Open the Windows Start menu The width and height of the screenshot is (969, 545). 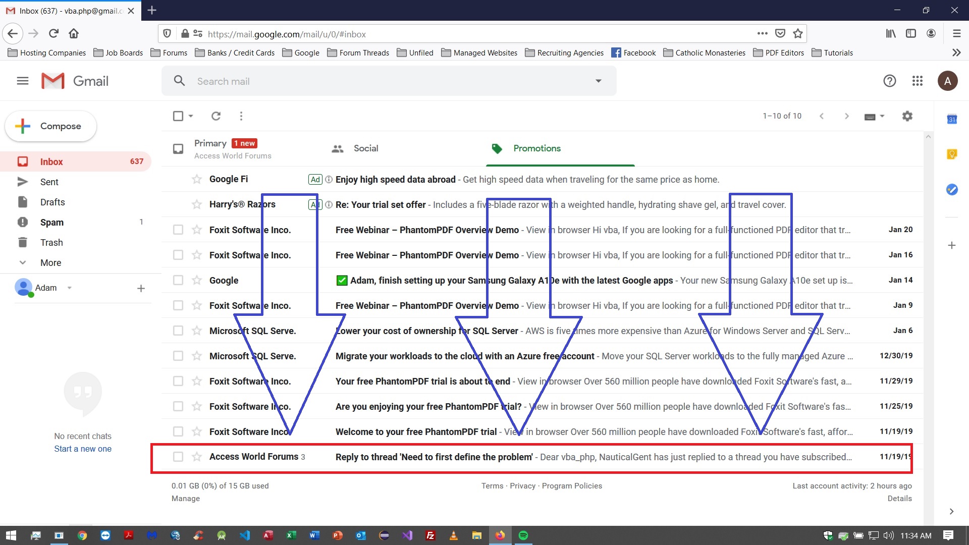pos(11,535)
